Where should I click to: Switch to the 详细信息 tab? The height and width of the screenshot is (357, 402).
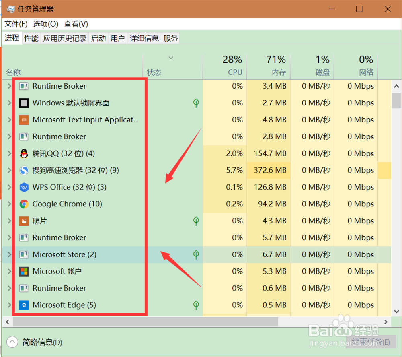[144, 38]
